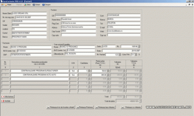Click the Facturare CNP input field

[x=31, y=55]
